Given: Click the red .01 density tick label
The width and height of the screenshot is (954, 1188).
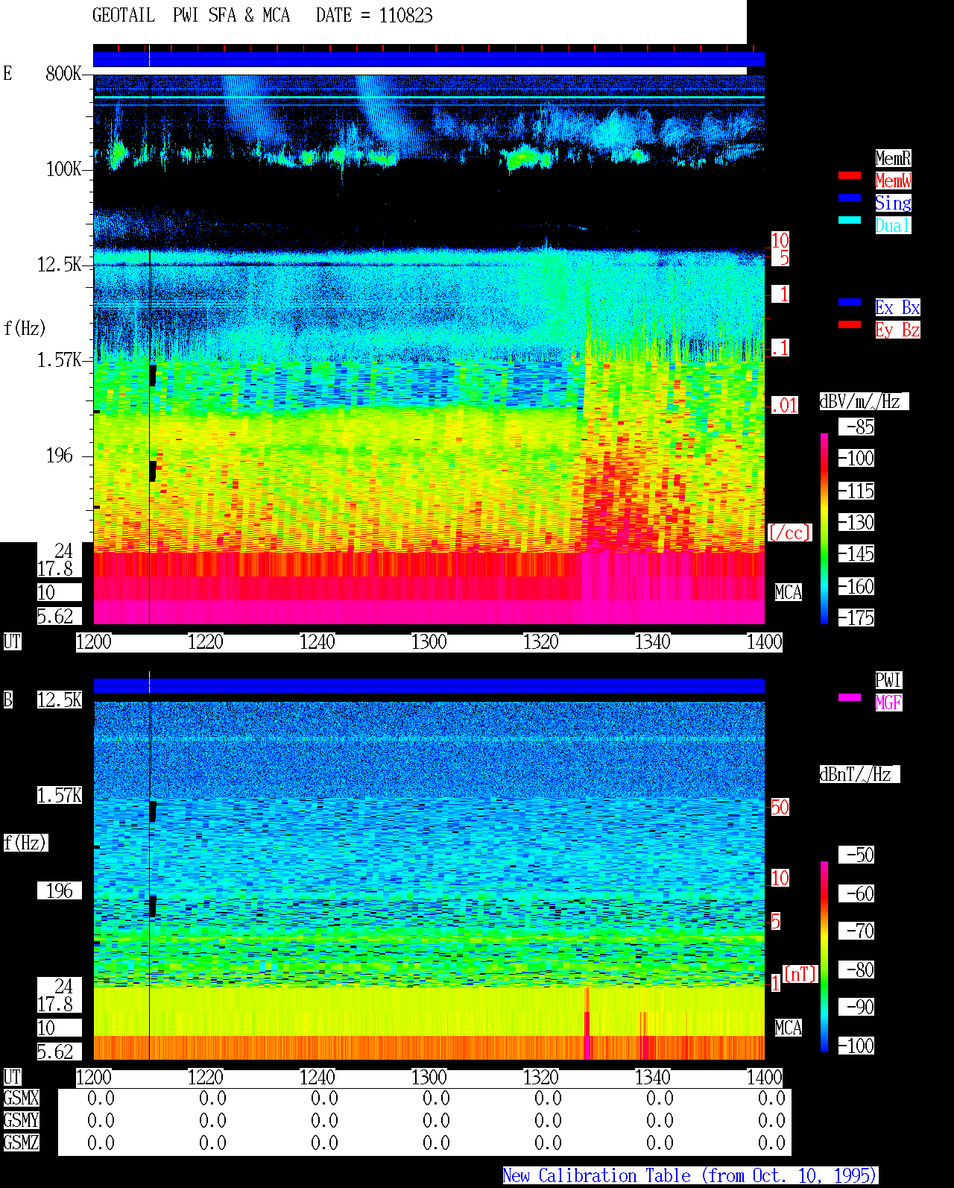Looking at the screenshot, I should click(x=784, y=406).
